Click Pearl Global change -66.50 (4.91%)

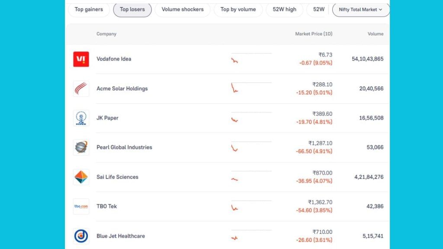[x=314, y=151]
